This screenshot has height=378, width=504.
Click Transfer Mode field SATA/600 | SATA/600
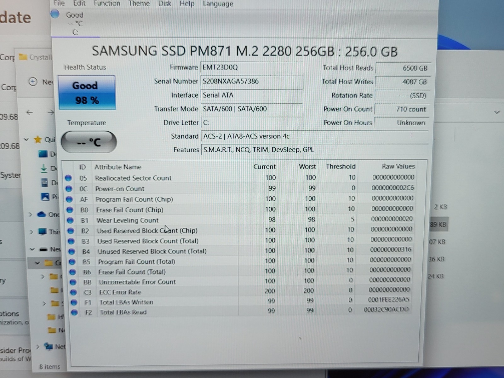coord(251,109)
